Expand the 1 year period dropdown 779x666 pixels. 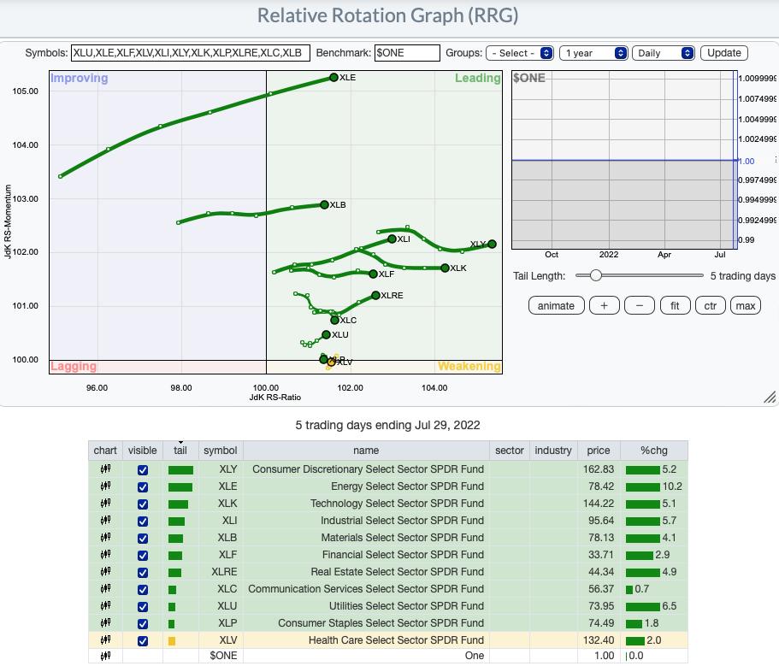(x=593, y=53)
